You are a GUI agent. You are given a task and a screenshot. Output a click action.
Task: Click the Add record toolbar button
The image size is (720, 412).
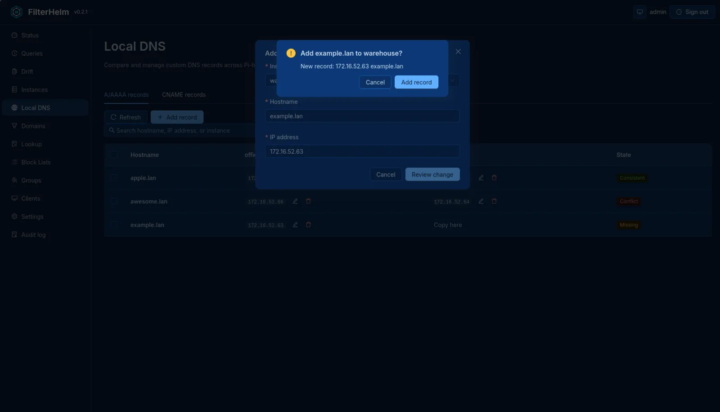pyautogui.click(x=177, y=117)
